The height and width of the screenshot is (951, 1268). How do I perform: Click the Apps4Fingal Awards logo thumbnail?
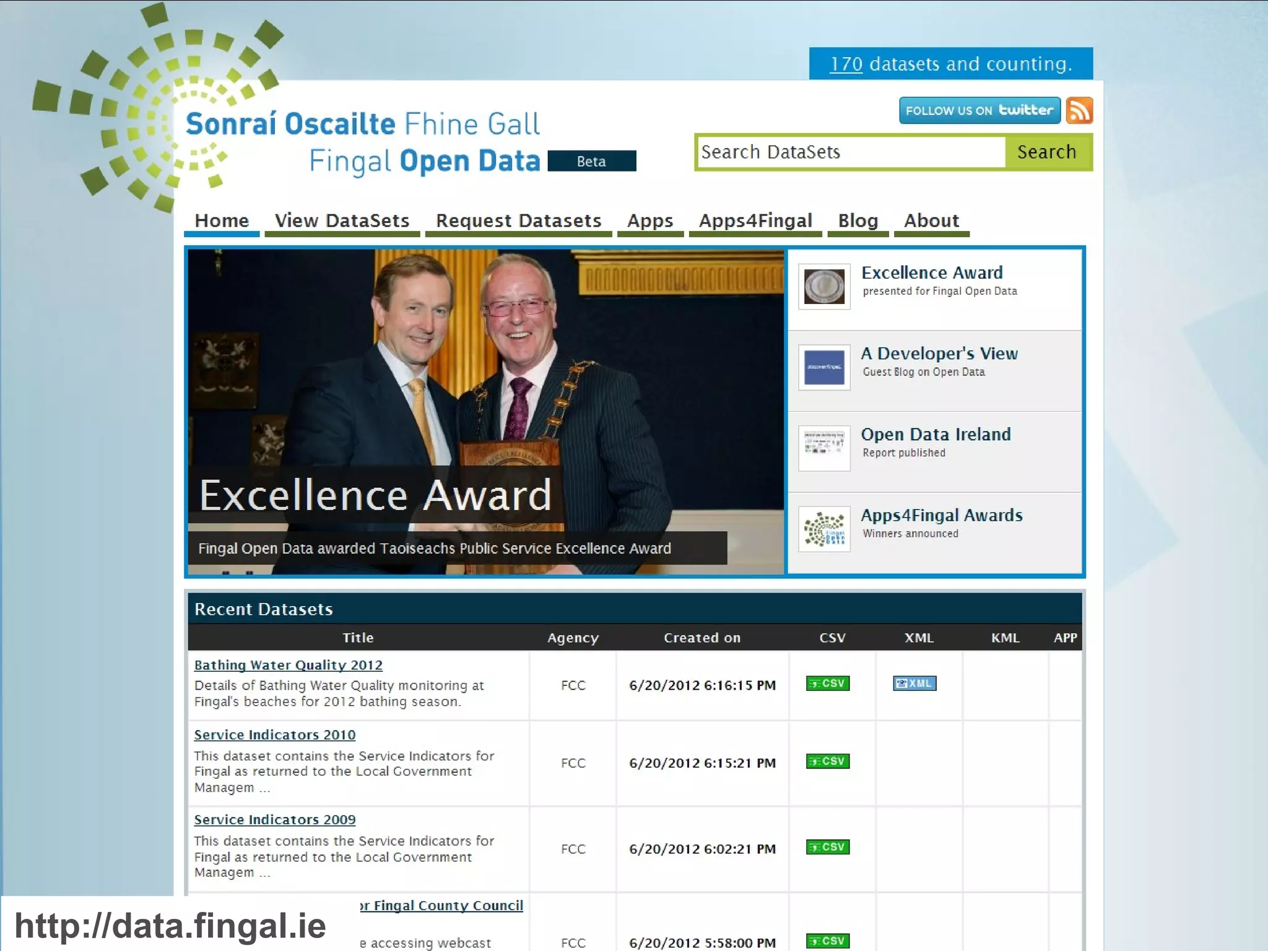824,529
